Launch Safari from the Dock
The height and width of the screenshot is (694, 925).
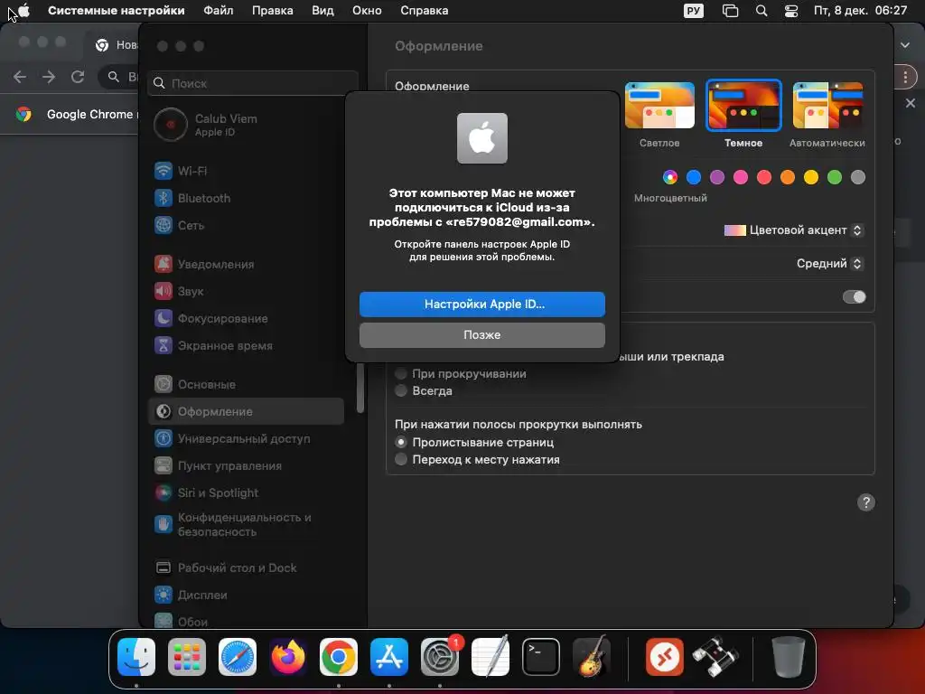click(238, 657)
